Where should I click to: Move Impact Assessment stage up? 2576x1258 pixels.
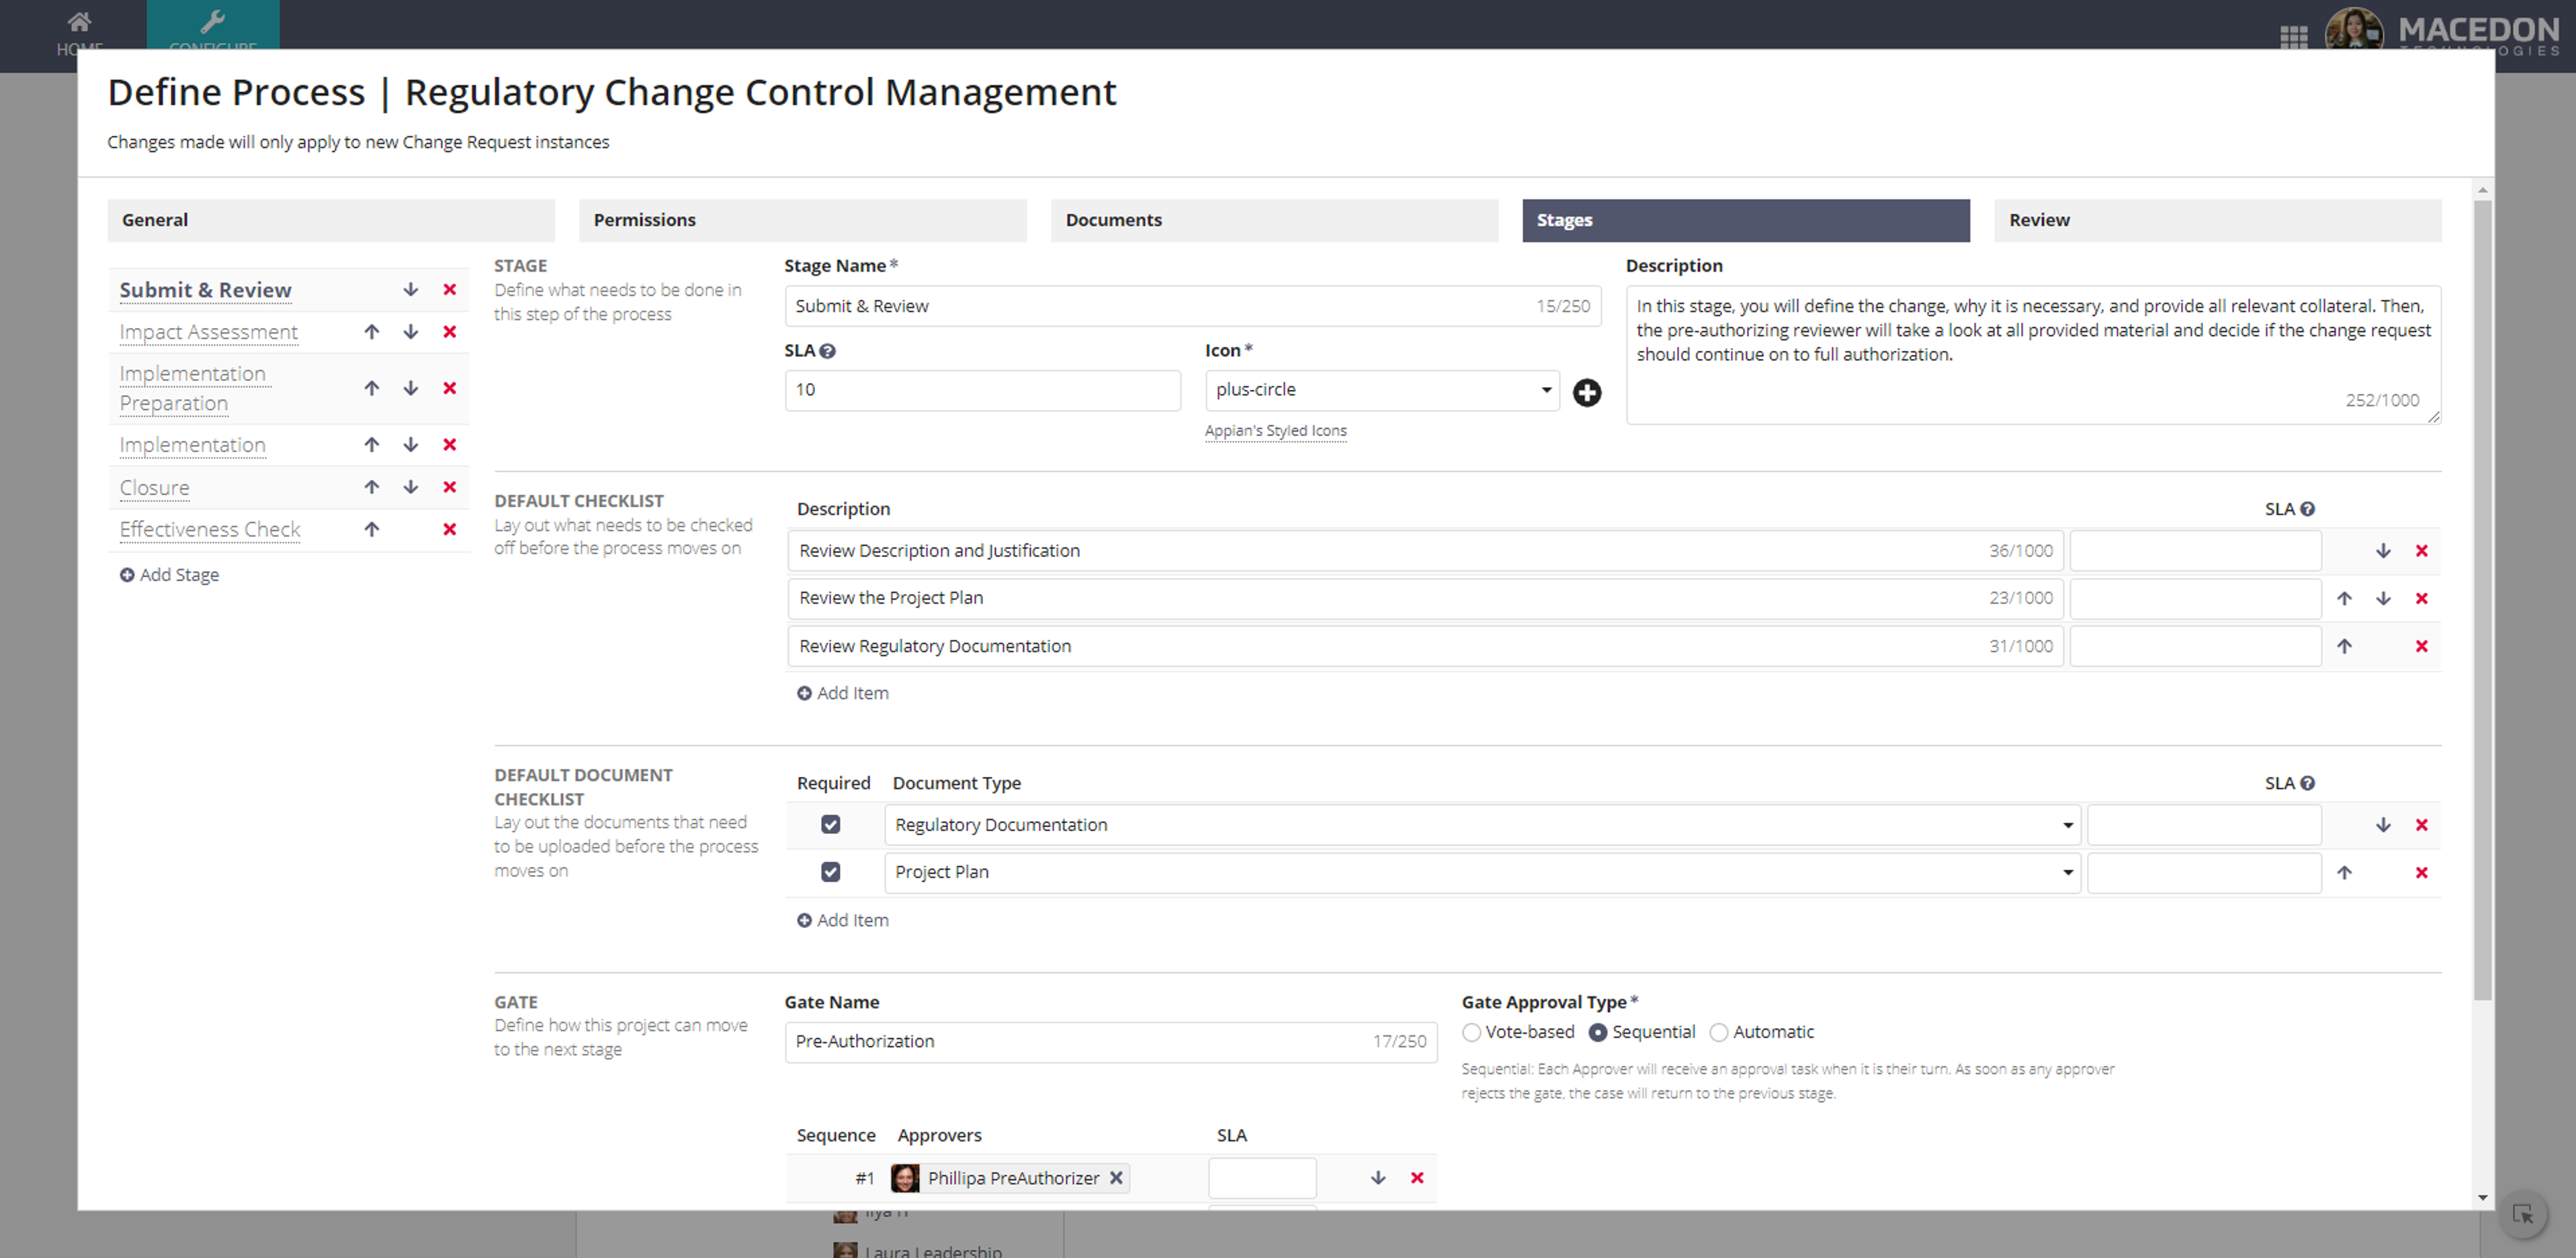tap(372, 332)
